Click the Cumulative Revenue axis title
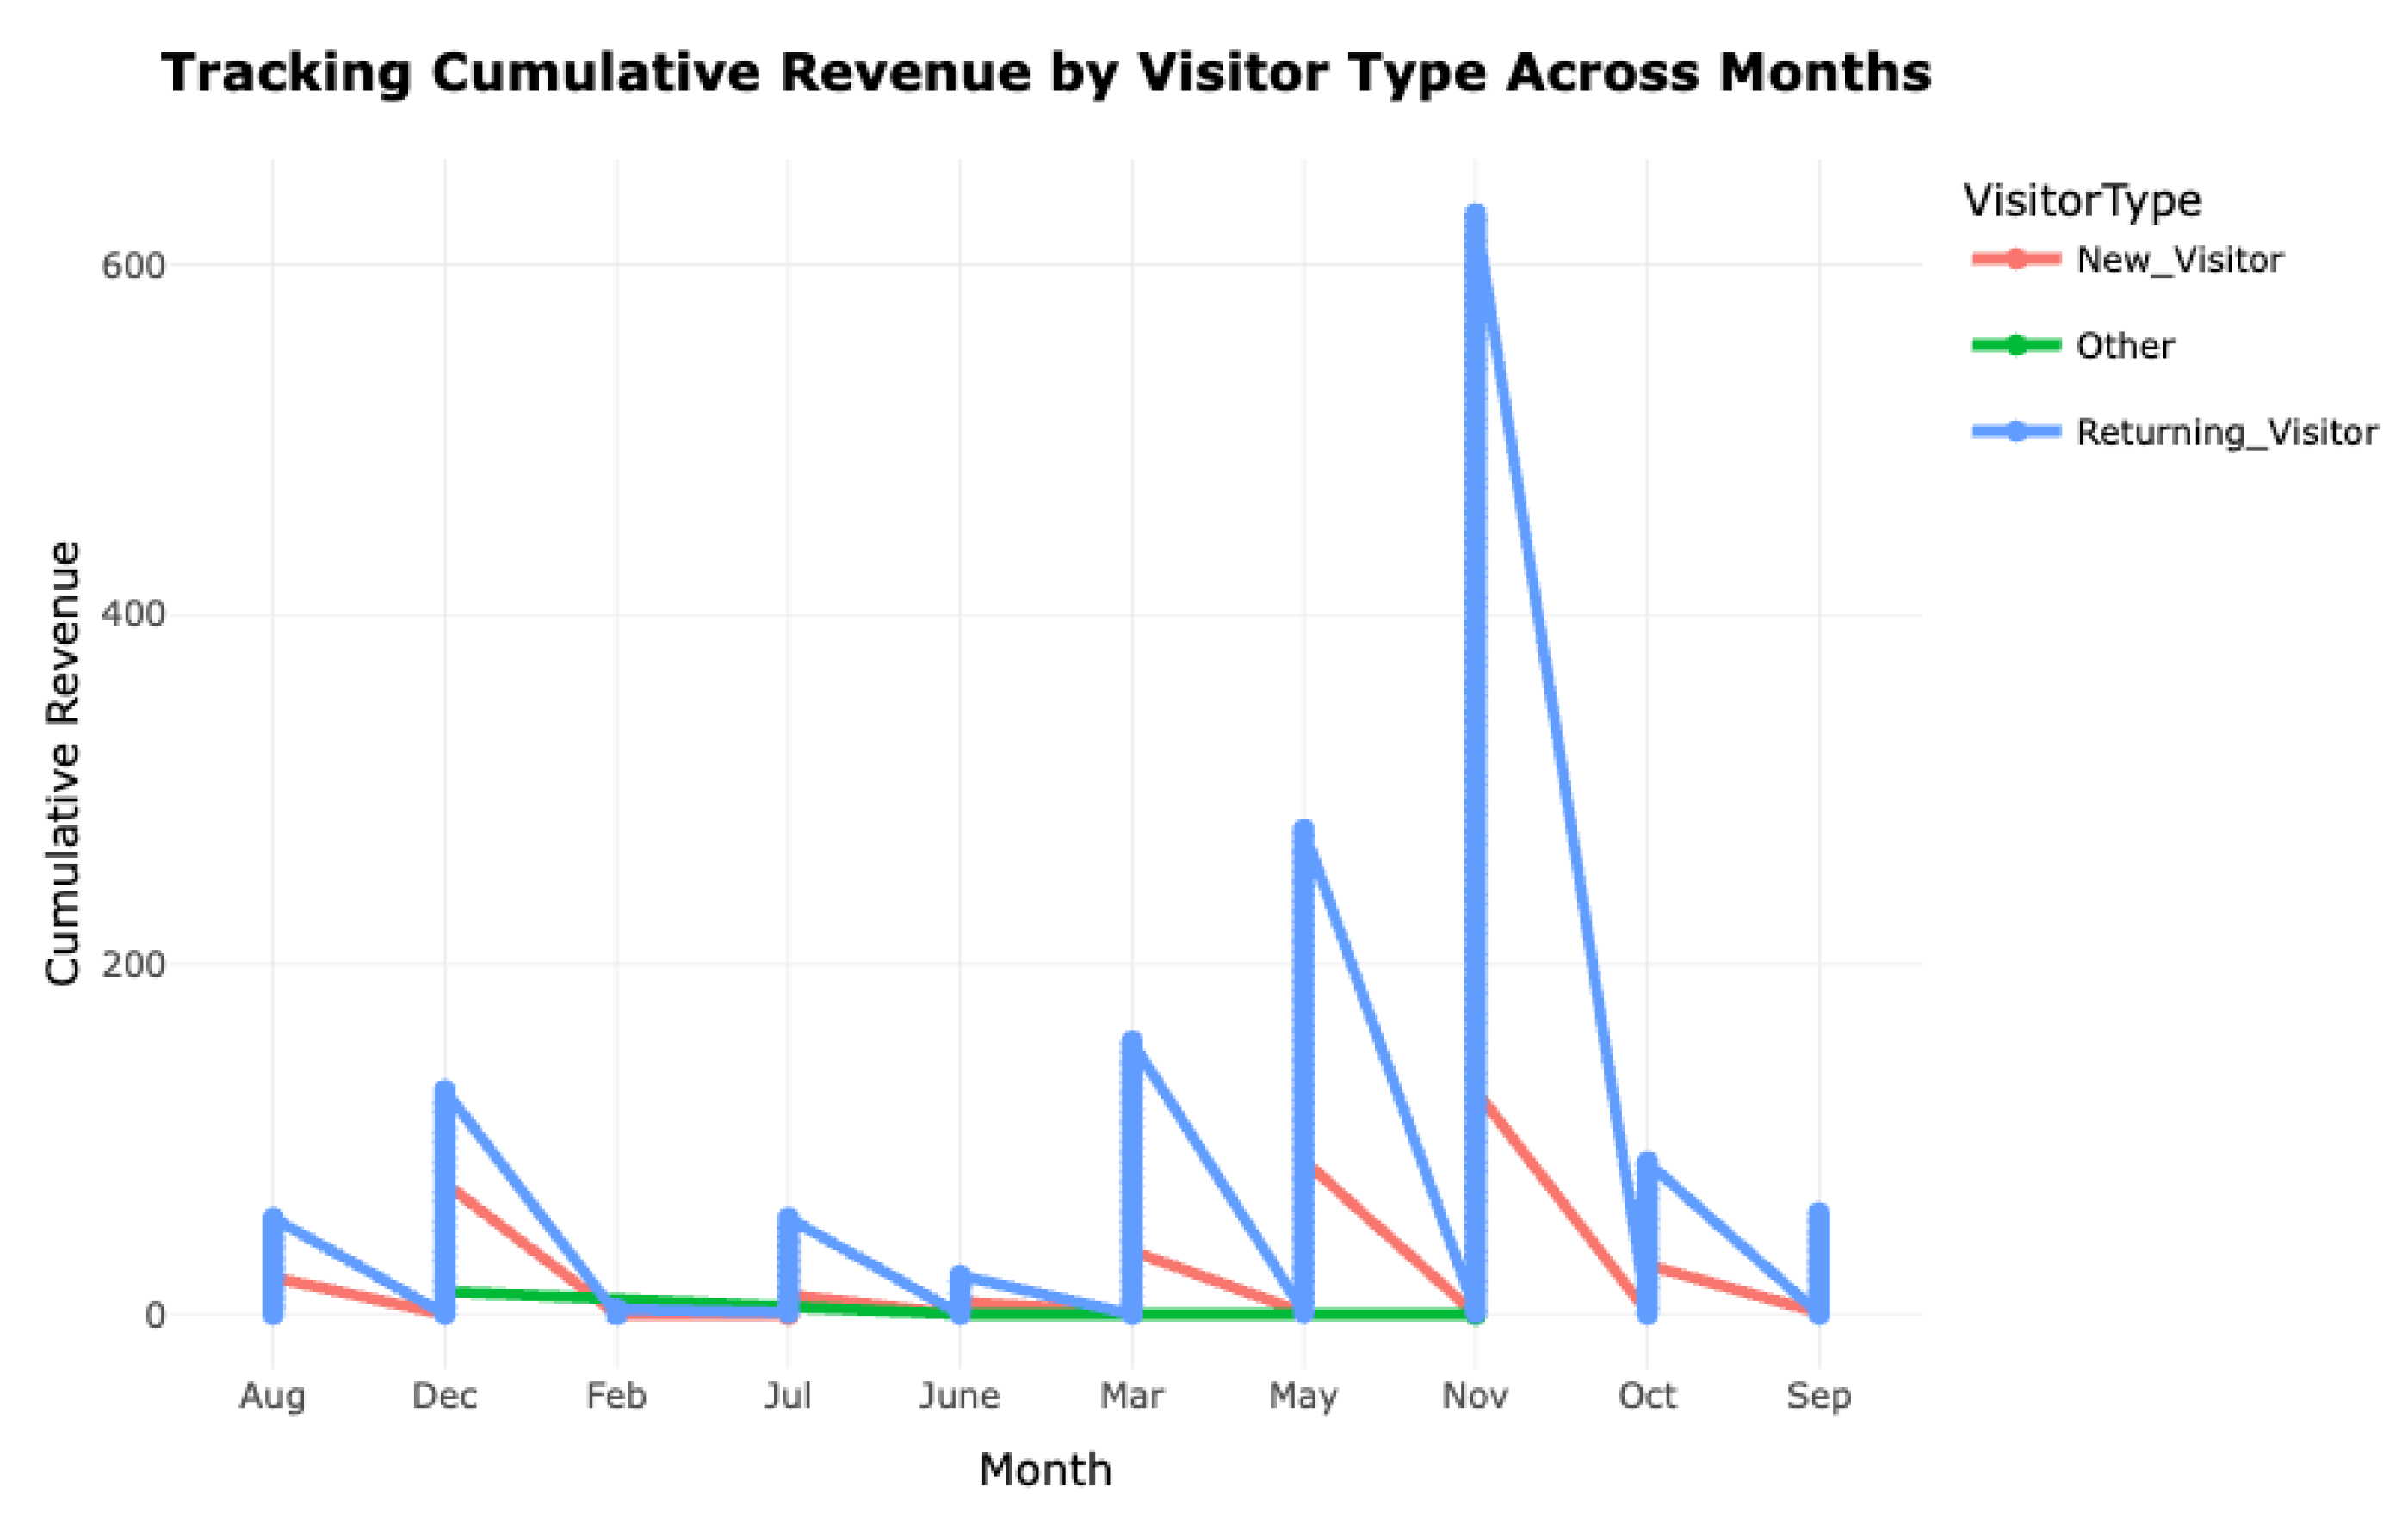Image resolution: width=2408 pixels, height=1517 pixels. [x=63, y=763]
